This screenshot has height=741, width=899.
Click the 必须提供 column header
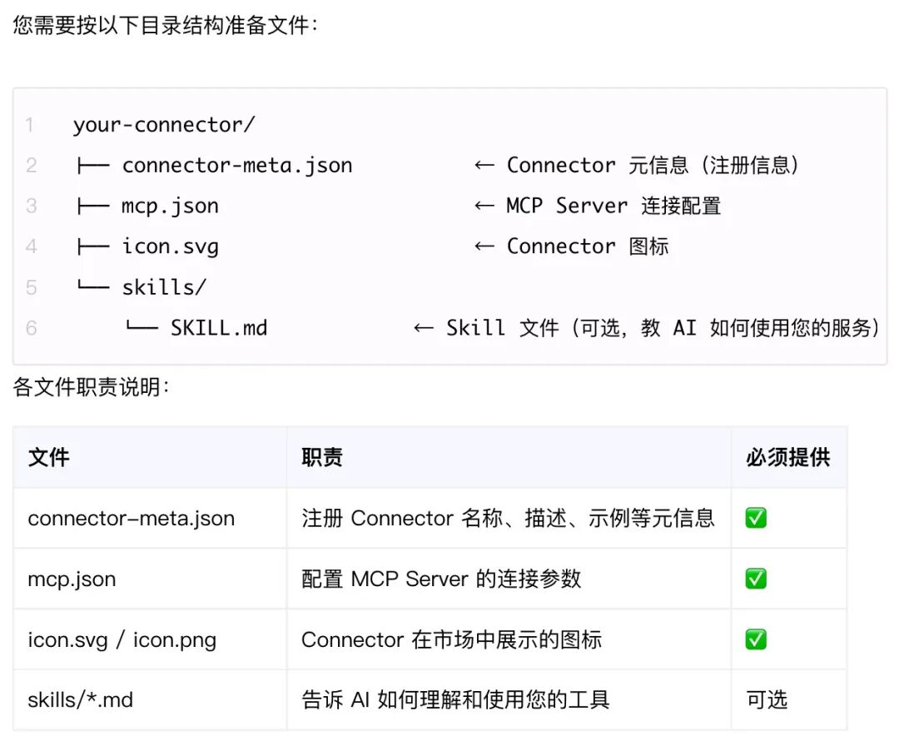788,458
